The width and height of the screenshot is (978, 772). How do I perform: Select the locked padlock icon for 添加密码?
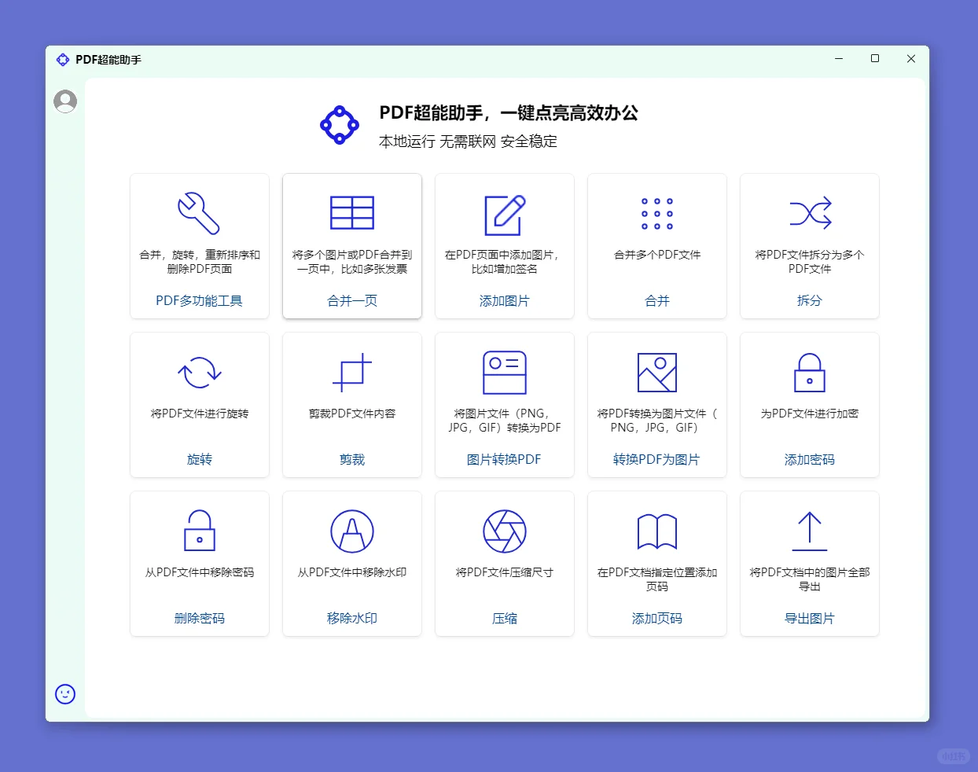point(809,373)
